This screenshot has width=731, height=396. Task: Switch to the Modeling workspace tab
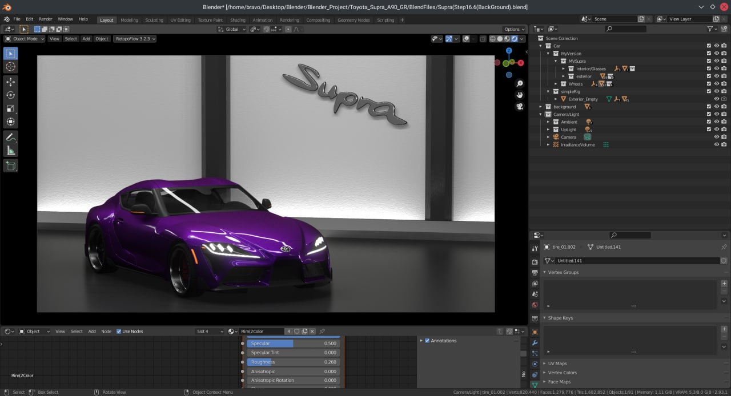tap(129, 20)
